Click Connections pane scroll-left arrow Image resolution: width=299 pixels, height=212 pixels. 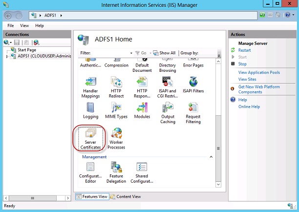click(x=6, y=198)
